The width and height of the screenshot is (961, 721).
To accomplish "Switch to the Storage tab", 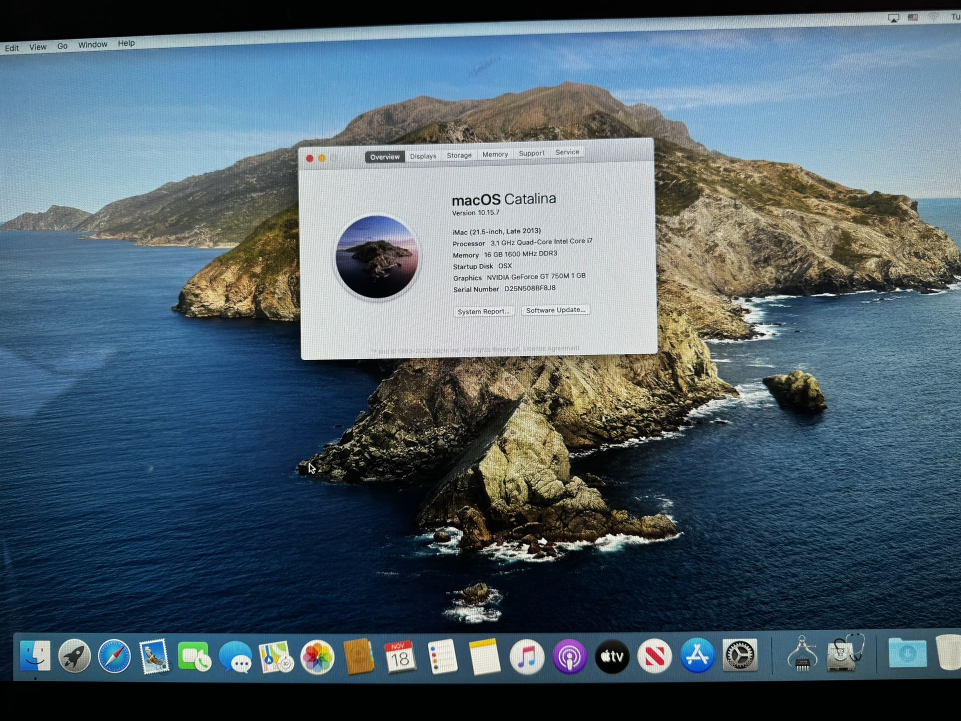I will (x=458, y=155).
